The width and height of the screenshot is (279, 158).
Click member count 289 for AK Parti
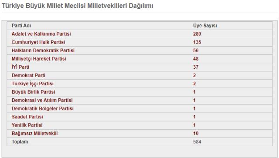(197, 34)
